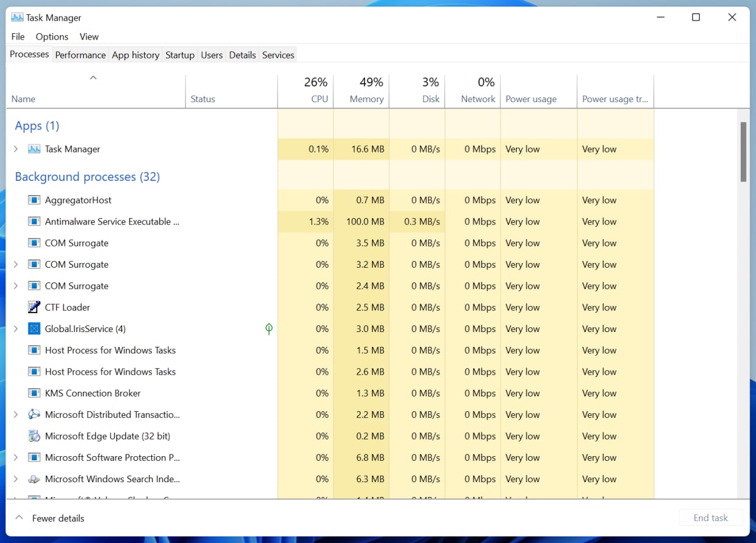Sort by the Power usage column
The image size is (756, 543).
point(539,91)
